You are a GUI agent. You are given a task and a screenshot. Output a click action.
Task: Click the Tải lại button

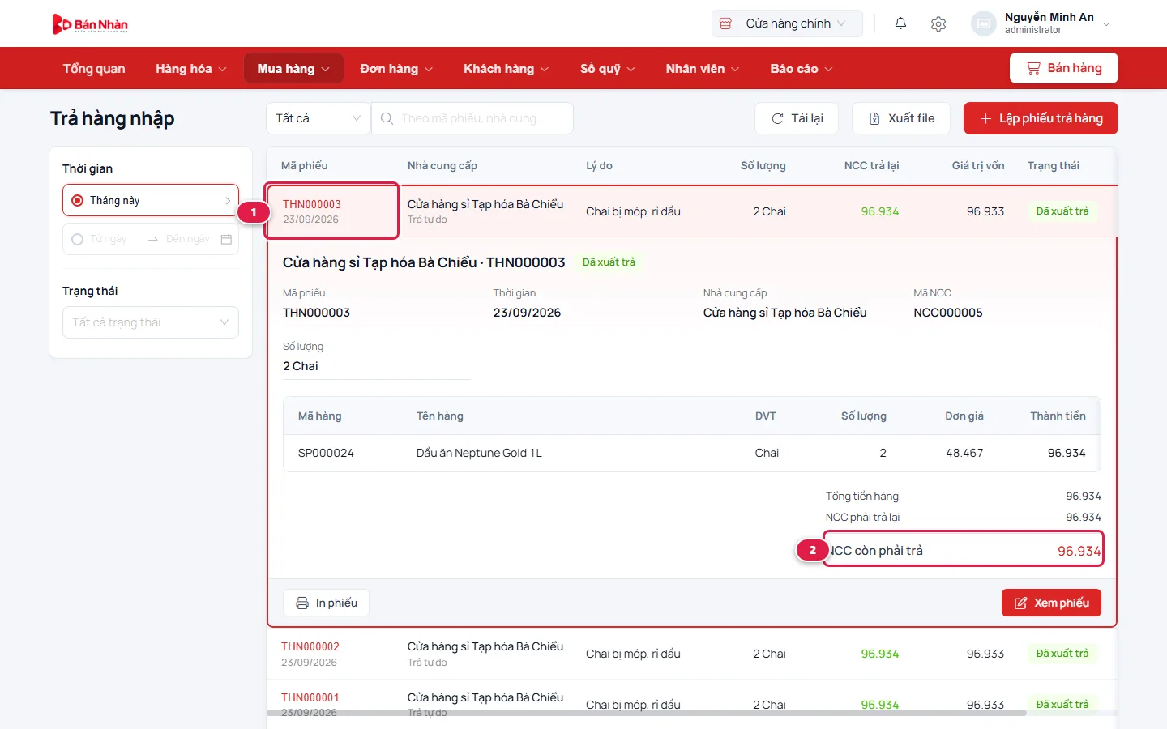[797, 118]
